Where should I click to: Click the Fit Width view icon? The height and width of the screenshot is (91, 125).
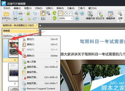71,13
